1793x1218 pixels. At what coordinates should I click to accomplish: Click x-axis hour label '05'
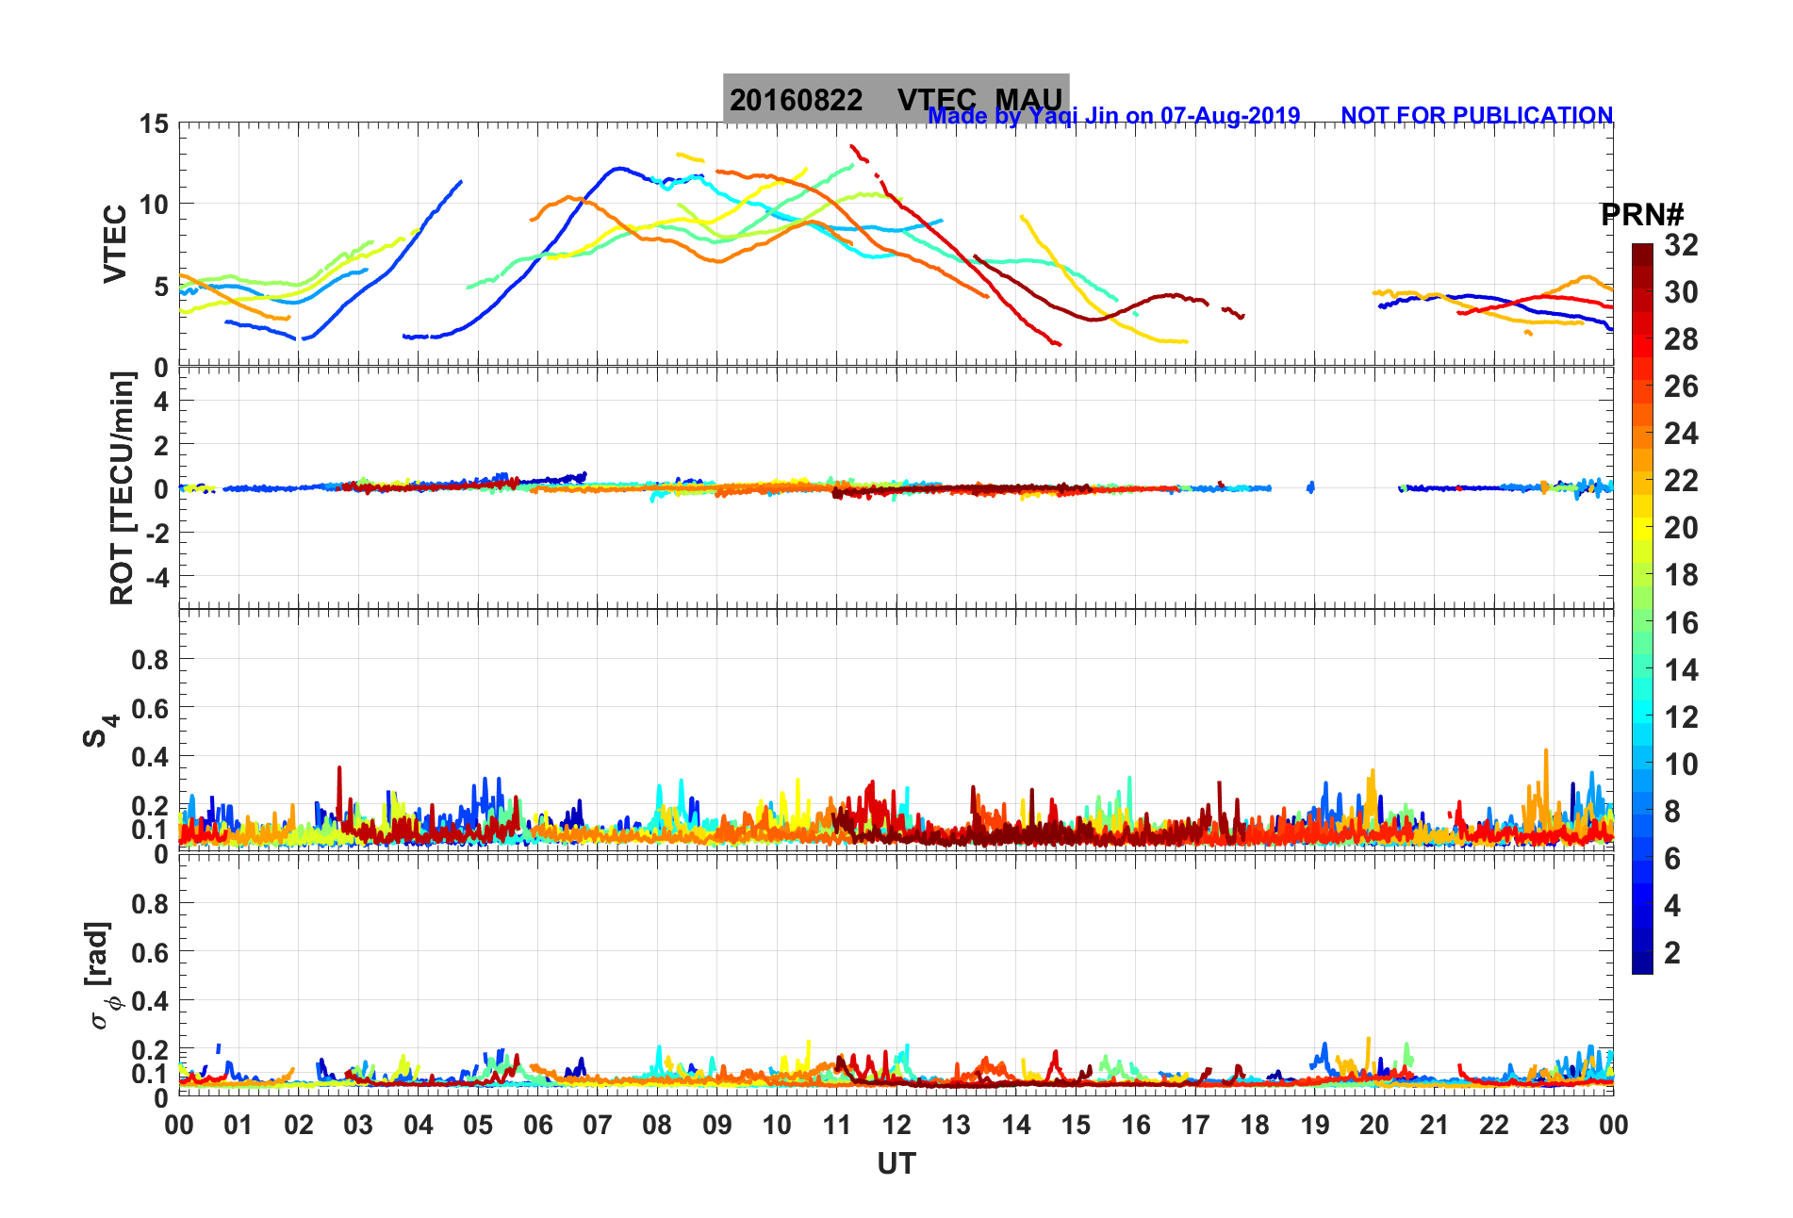[478, 1125]
